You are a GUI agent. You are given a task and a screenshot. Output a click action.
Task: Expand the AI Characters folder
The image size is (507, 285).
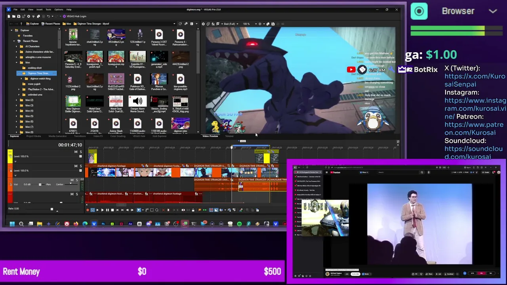[x=16, y=46]
